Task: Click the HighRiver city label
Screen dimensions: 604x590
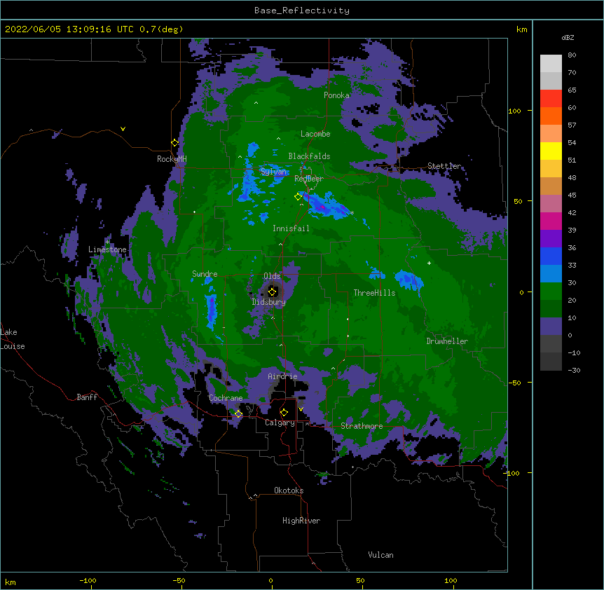Action: click(301, 521)
